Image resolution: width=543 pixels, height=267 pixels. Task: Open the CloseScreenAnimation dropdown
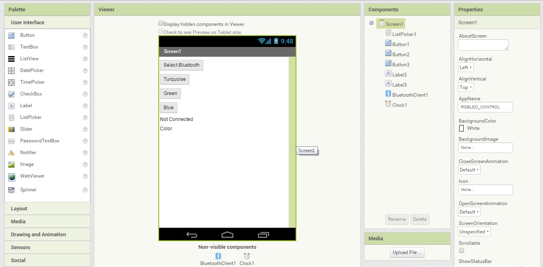(469, 170)
